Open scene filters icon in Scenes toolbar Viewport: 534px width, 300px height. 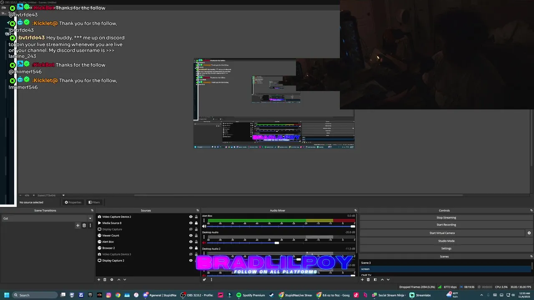(375, 280)
